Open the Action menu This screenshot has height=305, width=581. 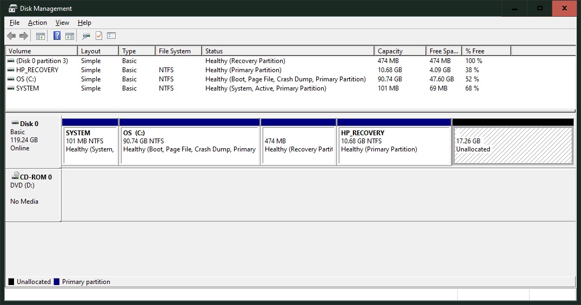(x=37, y=23)
